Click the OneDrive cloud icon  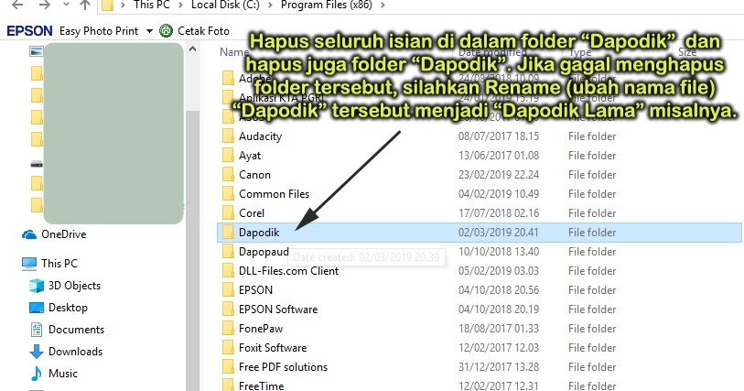[29, 234]
